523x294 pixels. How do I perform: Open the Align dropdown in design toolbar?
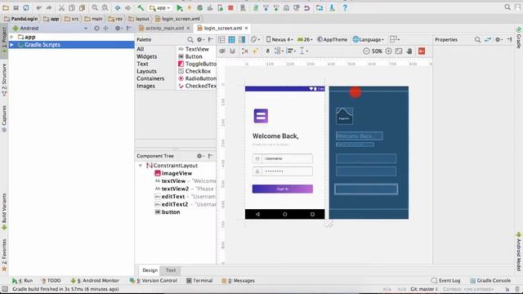292,51
